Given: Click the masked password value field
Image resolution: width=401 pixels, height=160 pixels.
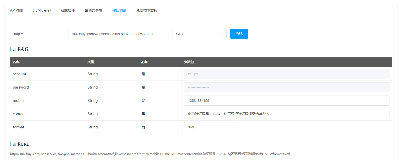Looking at the screenshot, I should (x=286, y=87).
